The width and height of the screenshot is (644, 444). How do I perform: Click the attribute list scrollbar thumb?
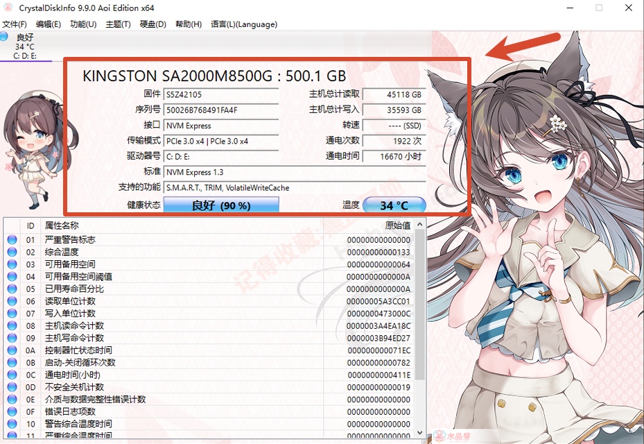pyautogui.click(x=420, y=305)
